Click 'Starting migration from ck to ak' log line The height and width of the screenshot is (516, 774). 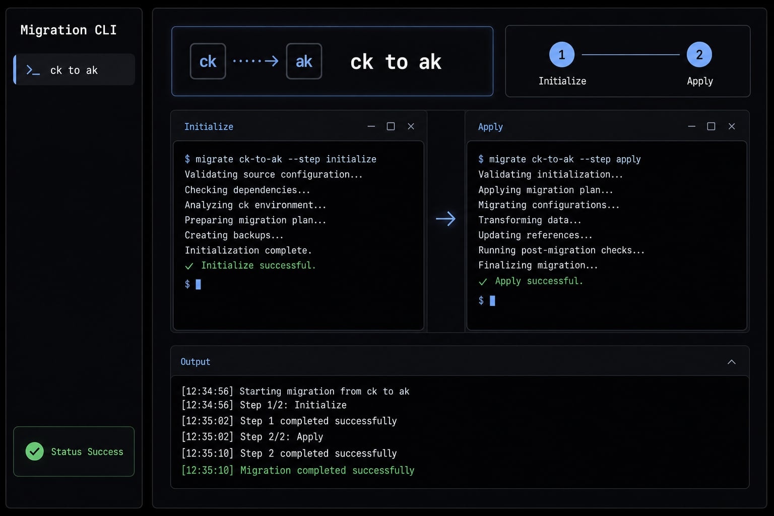pos(295,392)
